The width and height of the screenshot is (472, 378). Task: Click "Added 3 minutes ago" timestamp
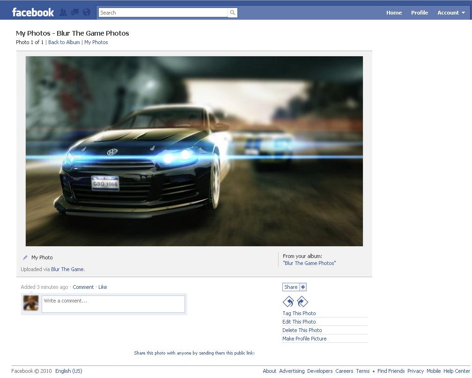[44, 287]
